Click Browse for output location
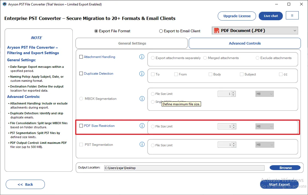Image resolution: width=308 pixels, height=195 pixels. pos(285,168)
